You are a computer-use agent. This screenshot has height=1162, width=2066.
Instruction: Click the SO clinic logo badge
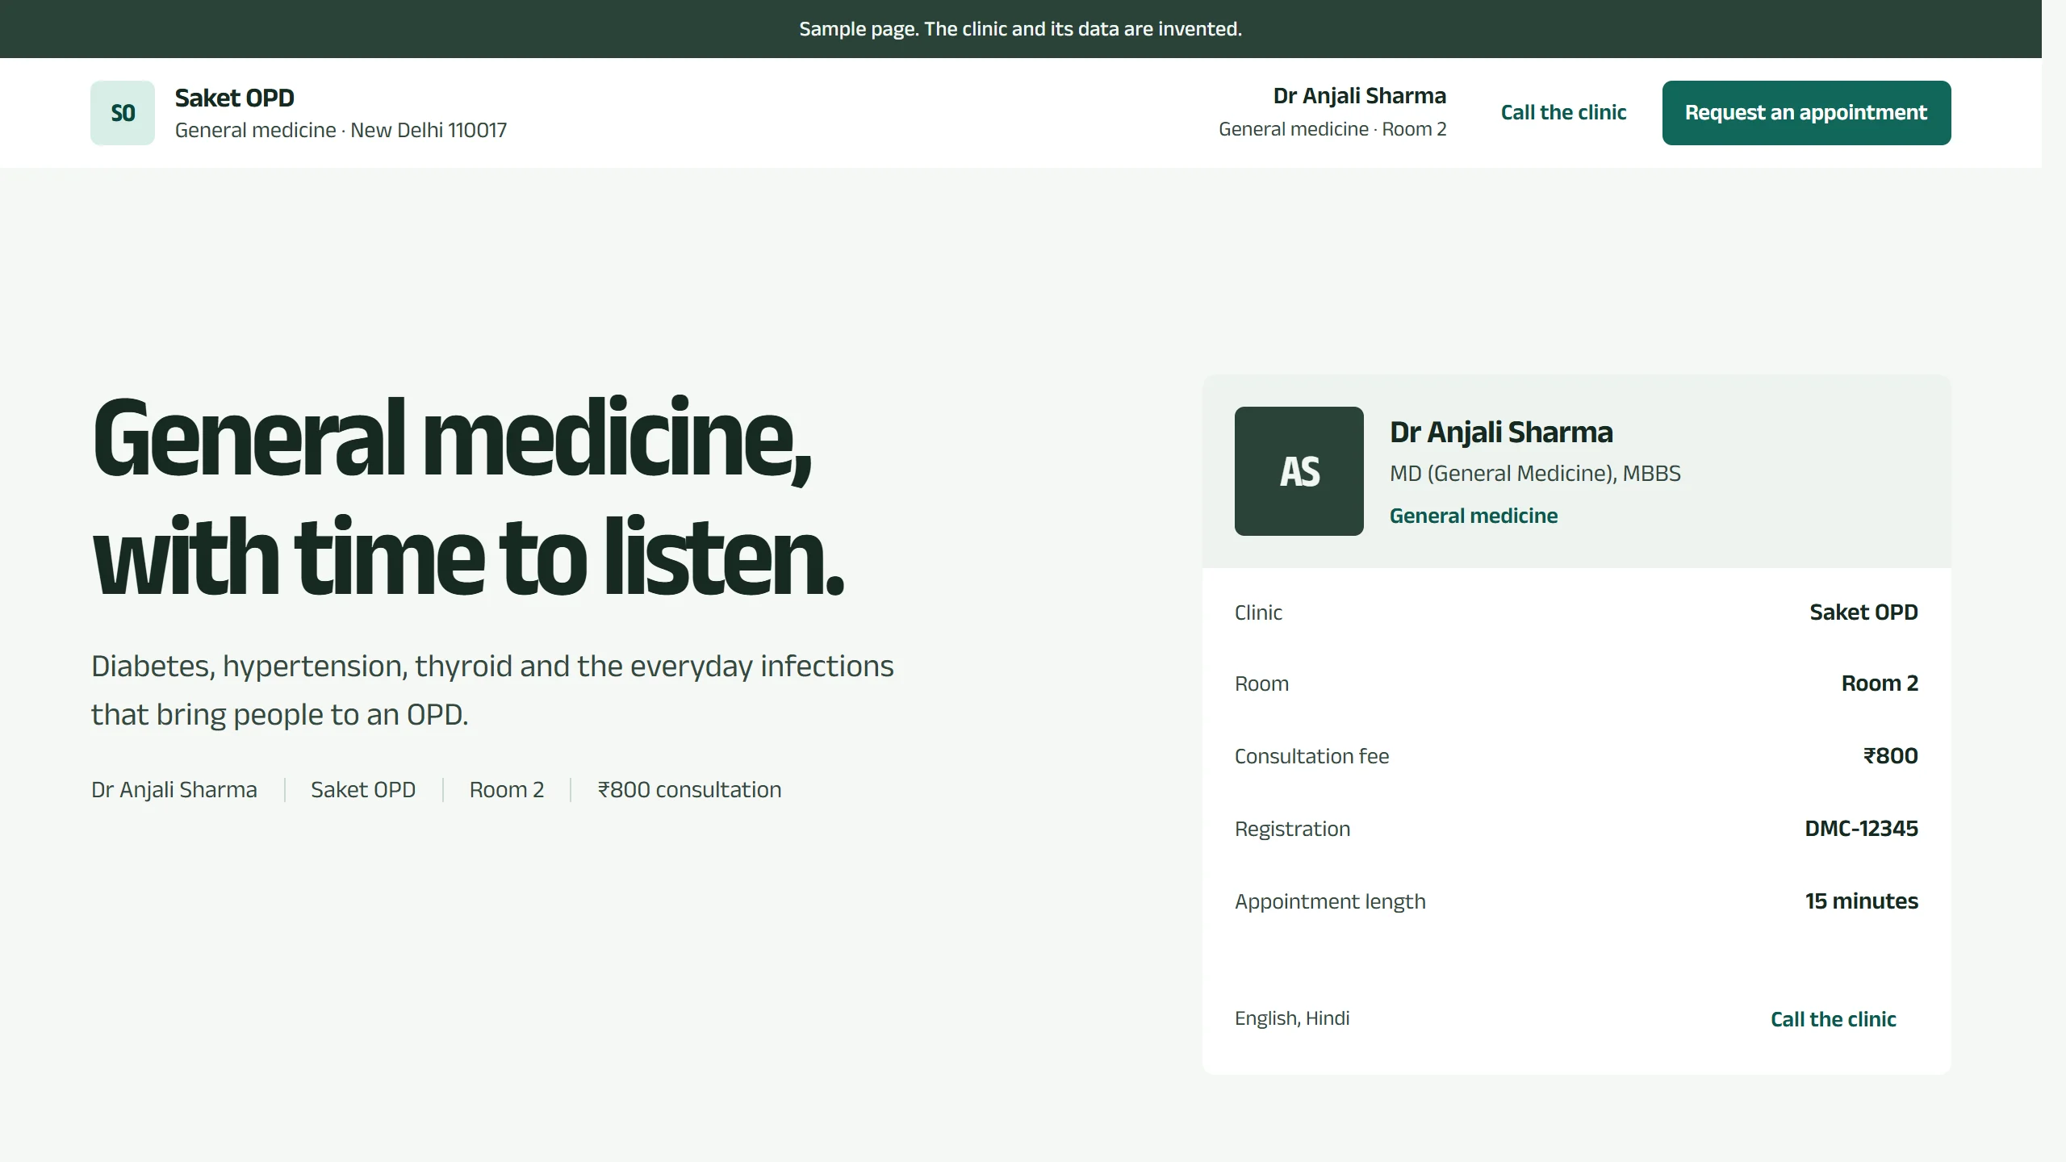123,113
